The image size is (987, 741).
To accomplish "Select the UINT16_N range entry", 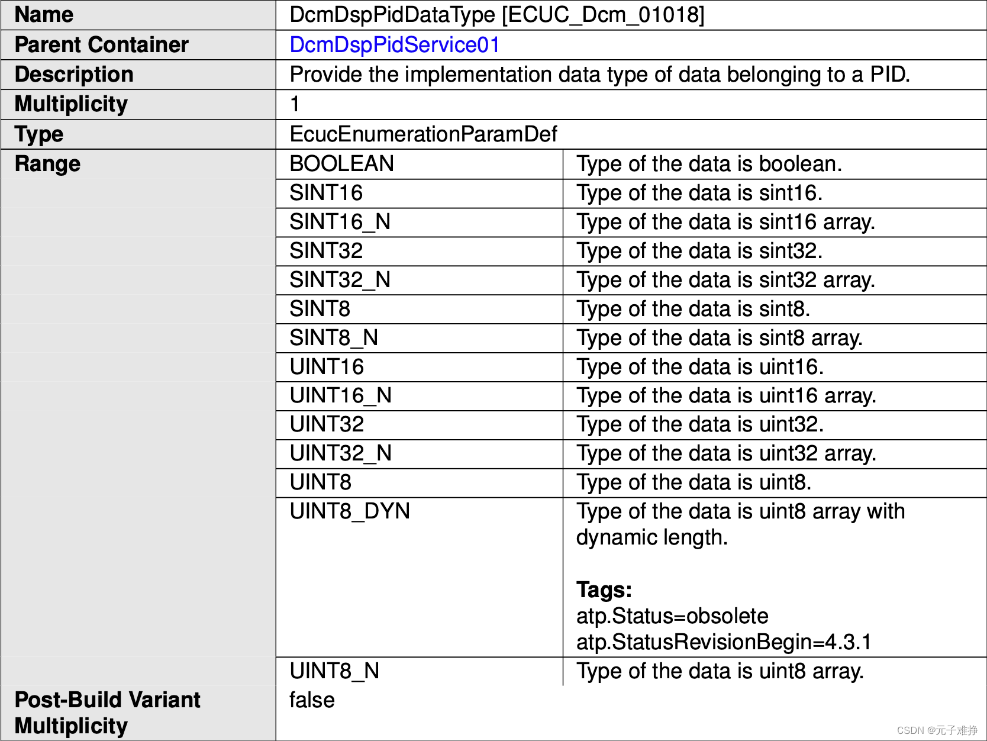I will (x=340, y=395).
